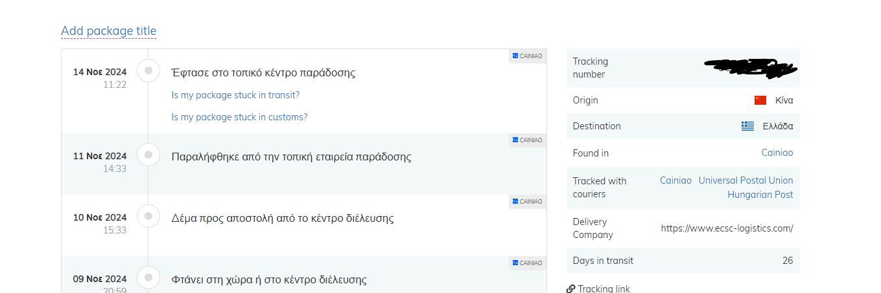Click the origin country 'Κίνα'
The height and width of the screenshot is (293, 881).
pyautogui.click(x=784, y=100)
